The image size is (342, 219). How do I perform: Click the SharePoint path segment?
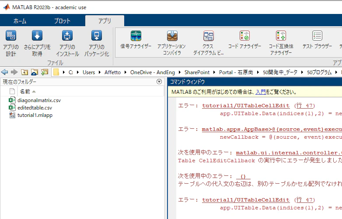[x=197, y=72]
